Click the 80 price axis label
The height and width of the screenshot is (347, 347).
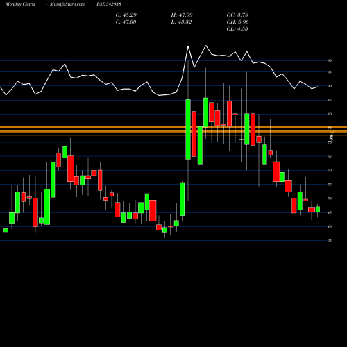coord(330,114)
